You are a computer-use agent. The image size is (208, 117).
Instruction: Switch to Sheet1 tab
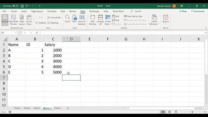17,108
